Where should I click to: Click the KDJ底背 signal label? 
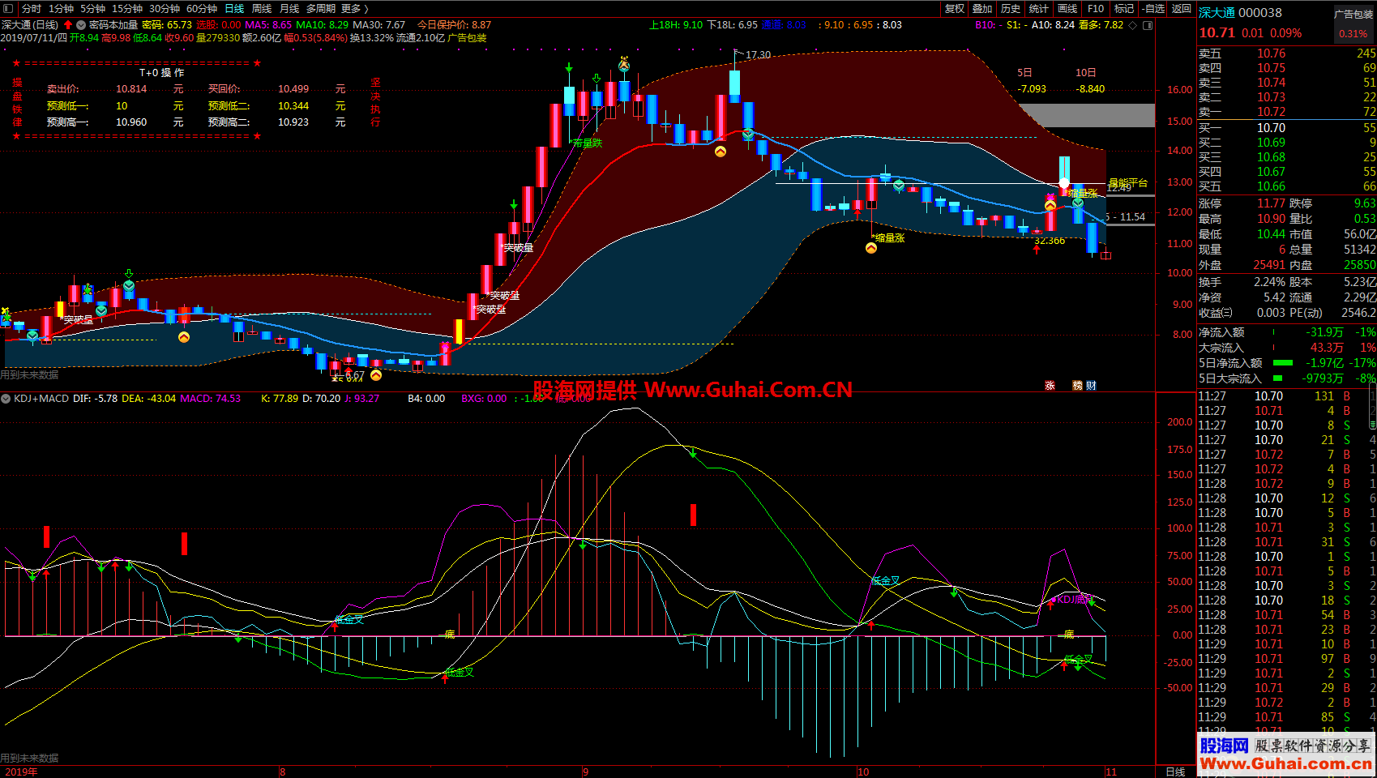(x=1075, y=600)
